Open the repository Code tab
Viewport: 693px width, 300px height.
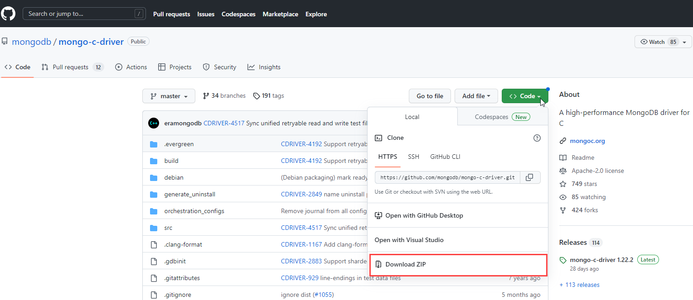click(x=17, y=67)
